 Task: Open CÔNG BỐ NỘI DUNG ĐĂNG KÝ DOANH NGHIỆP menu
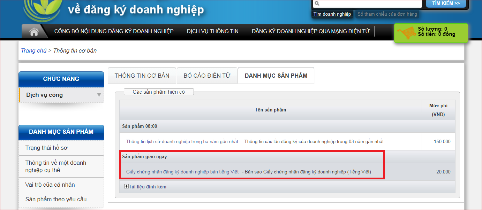114,31
